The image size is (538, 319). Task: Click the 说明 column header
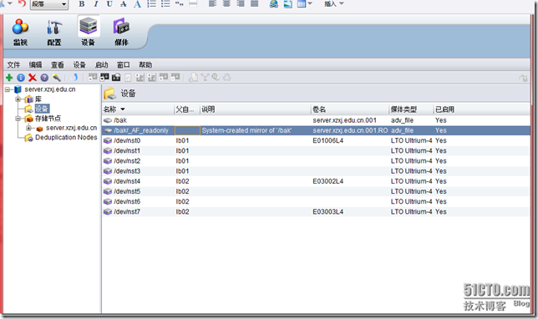[x=256, y=109]
